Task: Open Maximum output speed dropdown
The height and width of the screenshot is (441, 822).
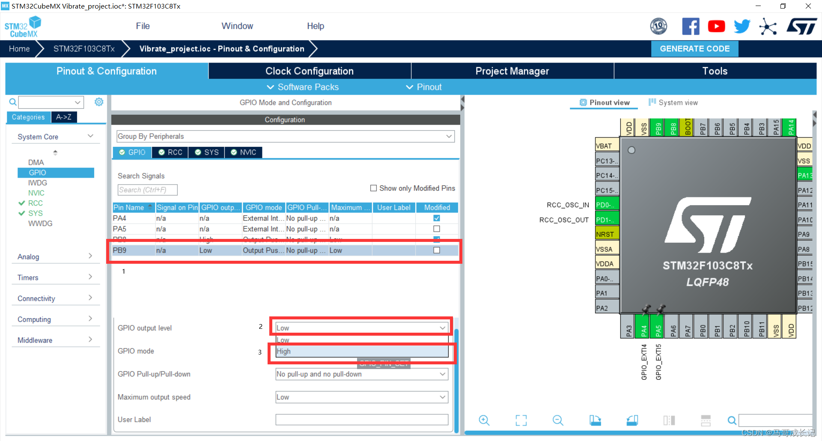Action: [362, 397]
